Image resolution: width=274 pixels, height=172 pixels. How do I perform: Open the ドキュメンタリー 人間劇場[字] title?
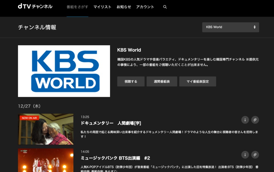[x=111, y=123]
